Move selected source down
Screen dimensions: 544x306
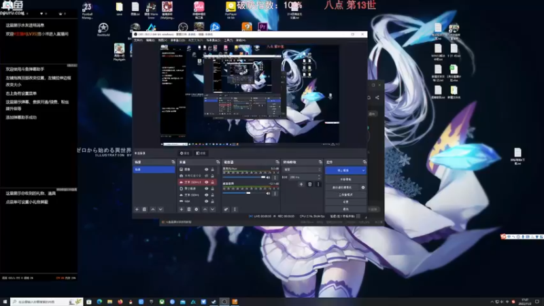[212, 209]
